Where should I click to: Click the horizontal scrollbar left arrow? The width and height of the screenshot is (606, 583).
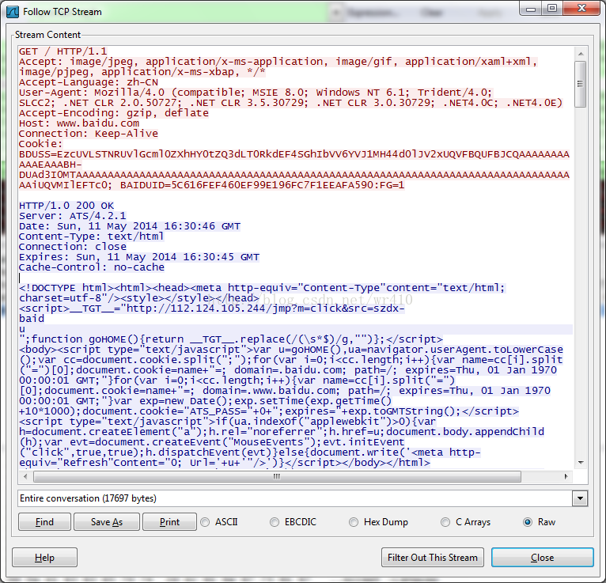click(25, 476)
